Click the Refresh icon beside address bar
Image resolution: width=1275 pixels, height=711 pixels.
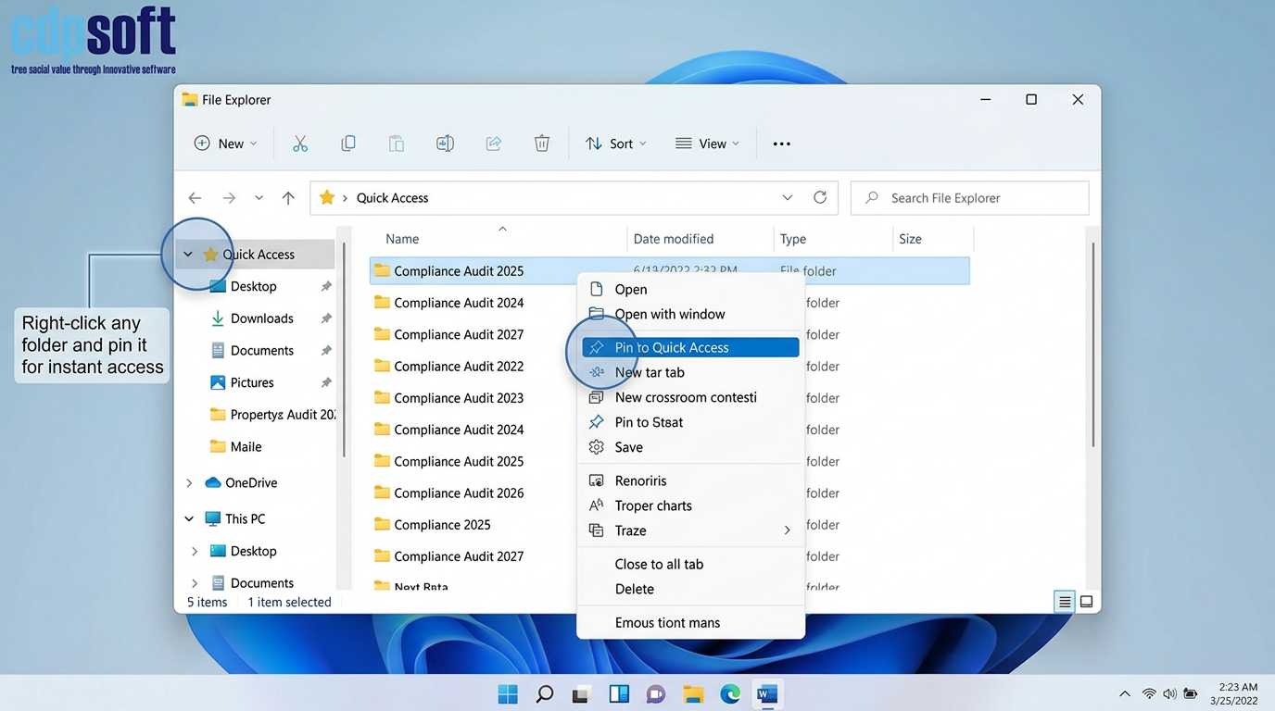pyautogui.click(x=820, y=197)
